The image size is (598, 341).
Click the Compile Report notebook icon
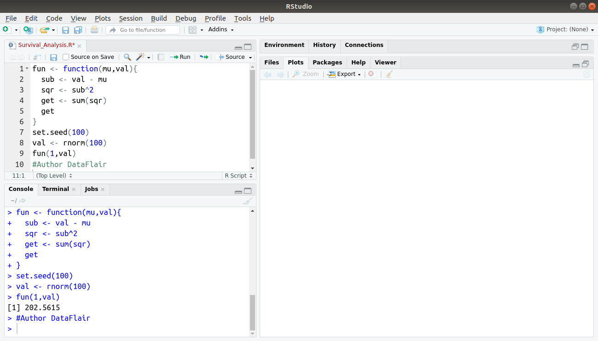pyautogui.click(x=161, y=57)
